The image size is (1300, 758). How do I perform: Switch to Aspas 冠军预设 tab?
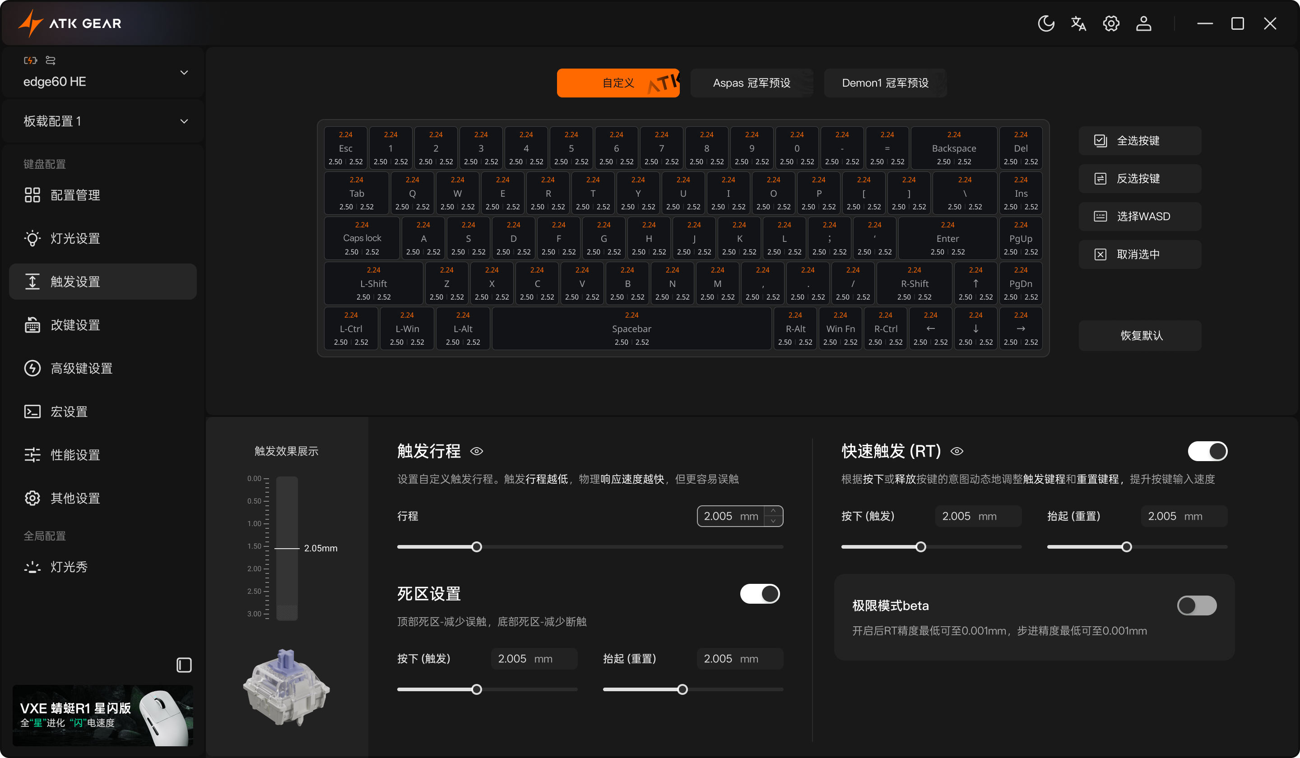click(751, 83)
